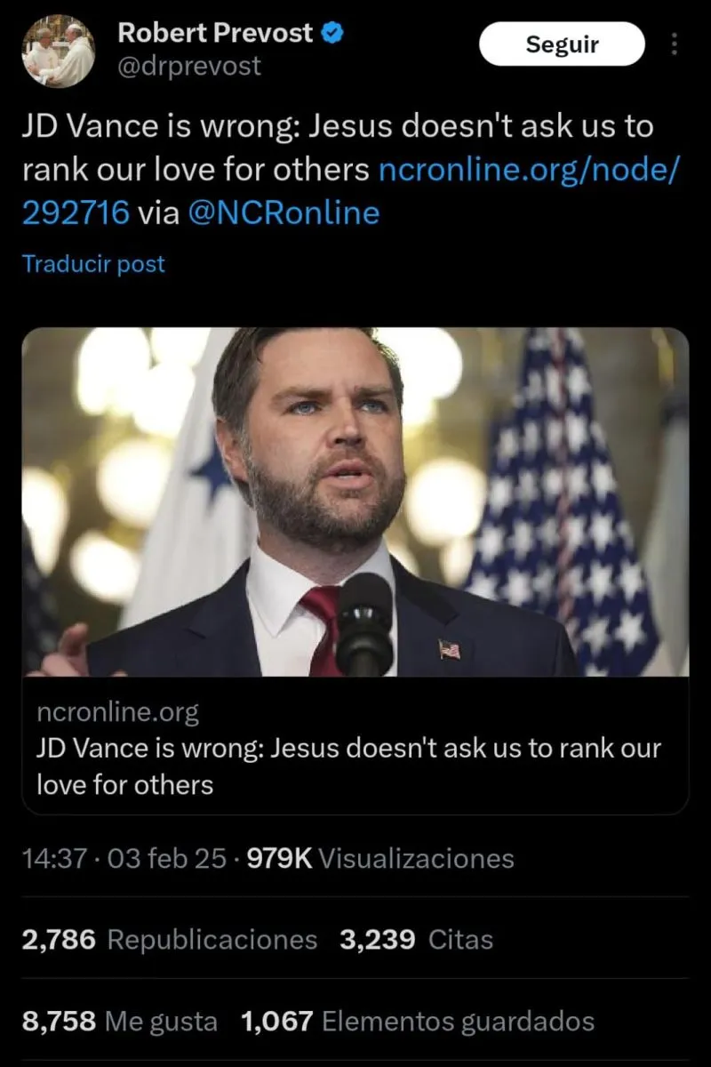Click Traducir post to translate
Viewport: 711px width, 1067px height.
93,264
